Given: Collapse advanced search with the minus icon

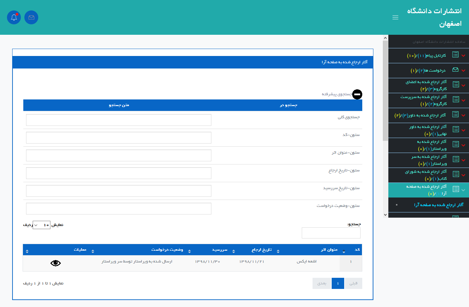Looking at the screenshot, I should coord(357,94).
